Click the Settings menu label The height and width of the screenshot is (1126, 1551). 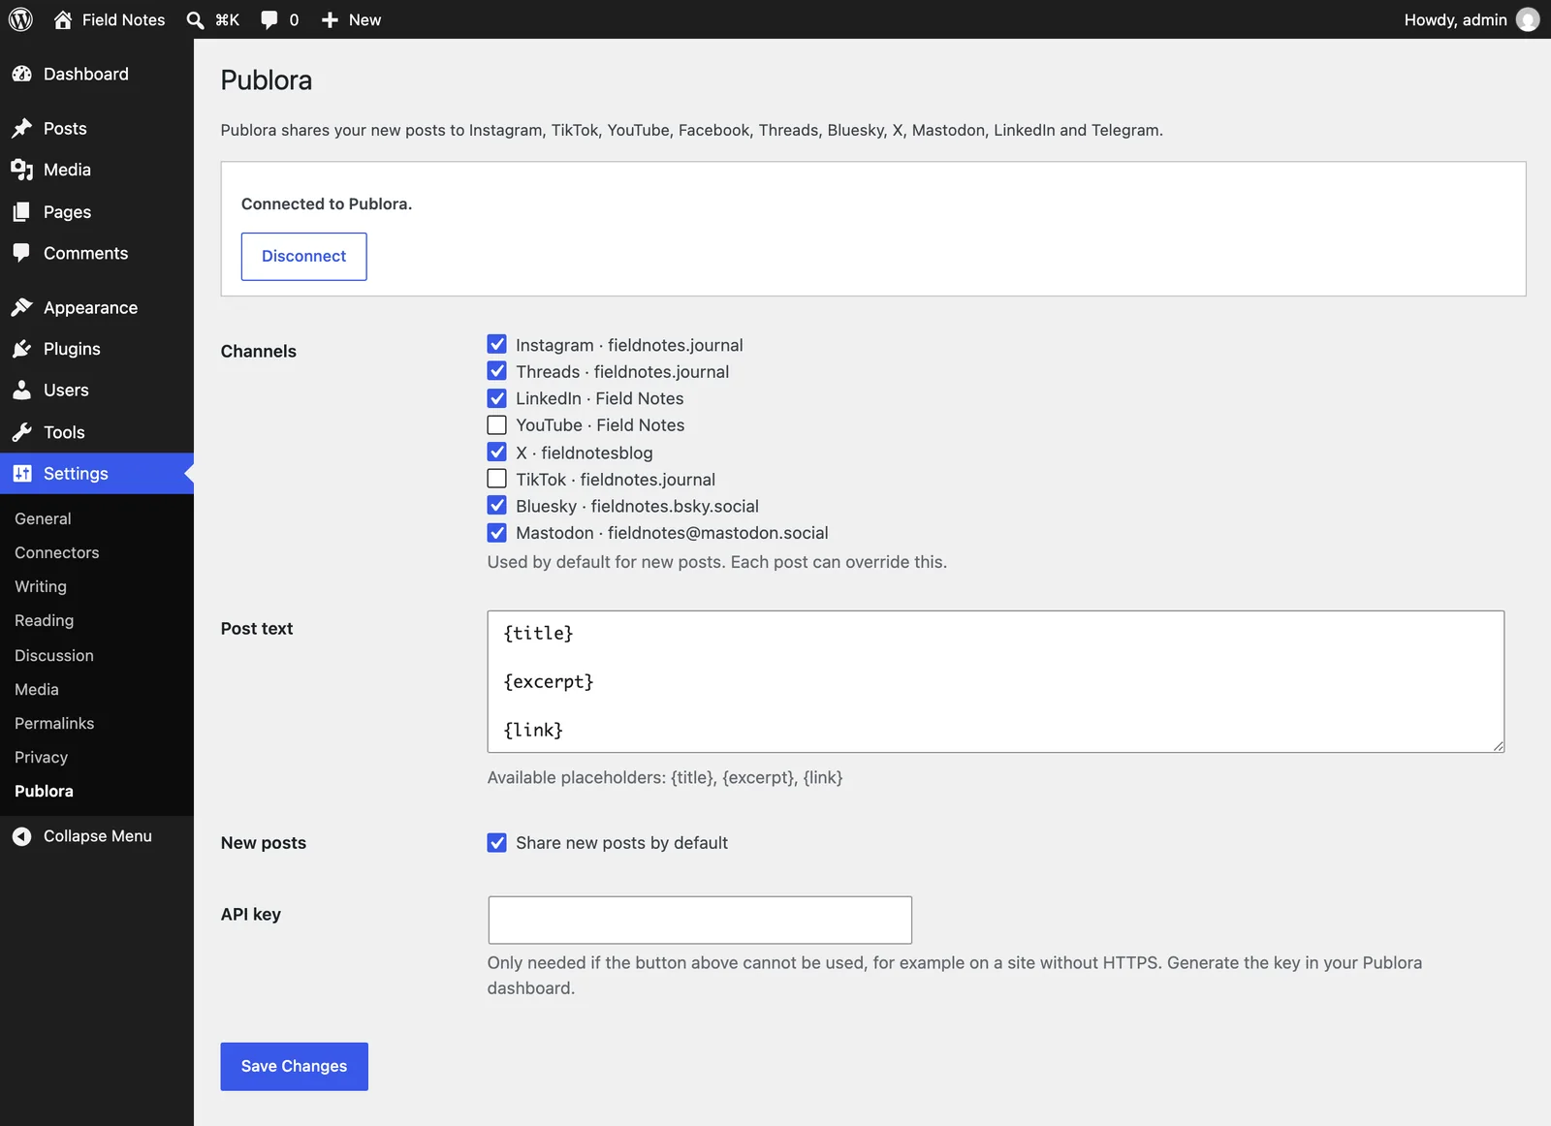click(x=76, y=474)
